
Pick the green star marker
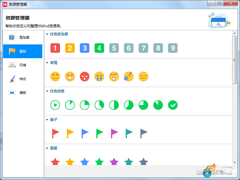pos(99,161)
